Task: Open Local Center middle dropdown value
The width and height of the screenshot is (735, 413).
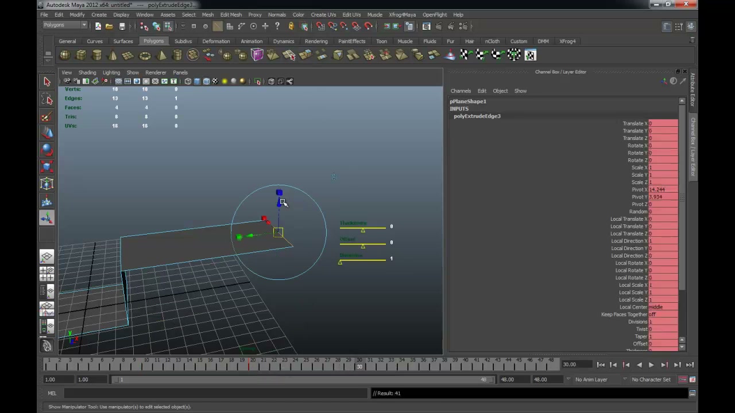Action: click(663, 307)
